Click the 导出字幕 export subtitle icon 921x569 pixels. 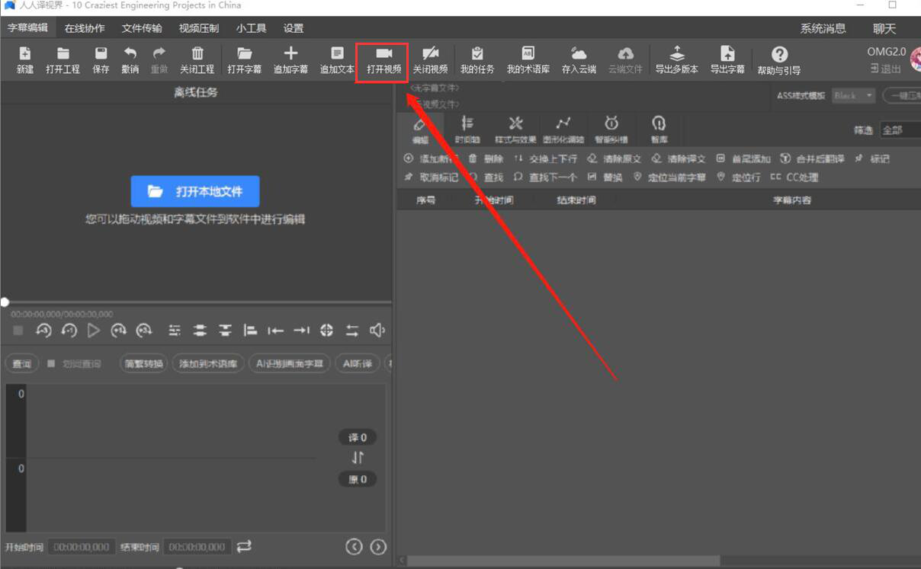(x=727, y=60)
